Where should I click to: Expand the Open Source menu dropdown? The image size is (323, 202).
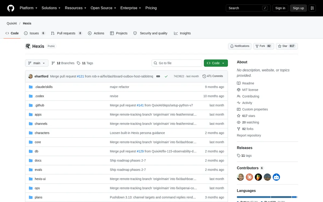coord(103,8)
